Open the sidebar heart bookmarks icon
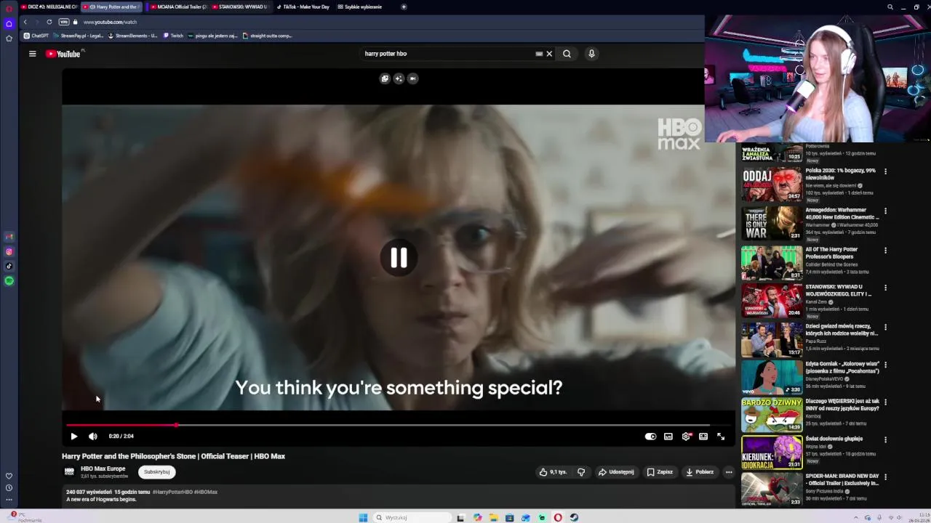 coord(9,476)
